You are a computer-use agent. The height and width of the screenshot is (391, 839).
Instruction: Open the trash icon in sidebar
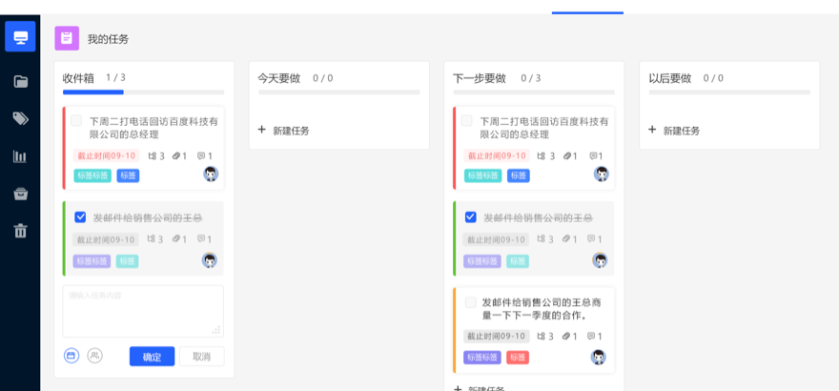pyautogui.click(x=20, y=231)
